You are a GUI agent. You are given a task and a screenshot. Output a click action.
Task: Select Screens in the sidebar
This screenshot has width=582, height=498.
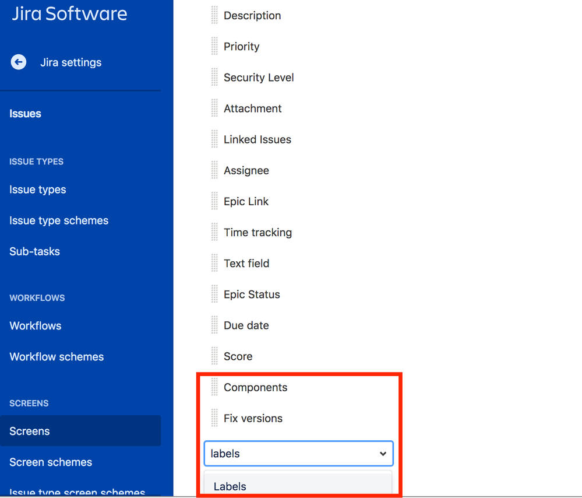[x=80, y=431]
